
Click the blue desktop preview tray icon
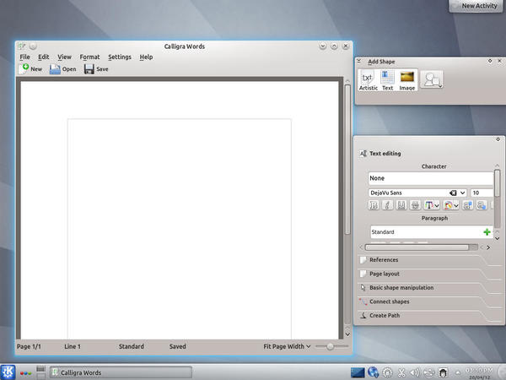click(x=358, y=372)
